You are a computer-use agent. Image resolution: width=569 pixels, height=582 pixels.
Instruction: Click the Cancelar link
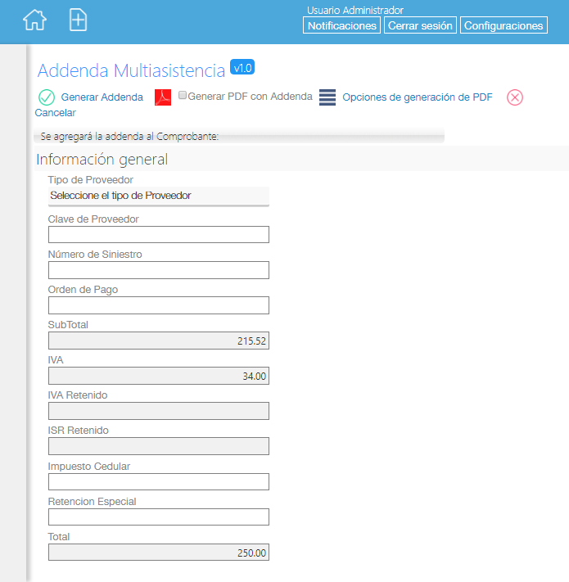(56, 113)
